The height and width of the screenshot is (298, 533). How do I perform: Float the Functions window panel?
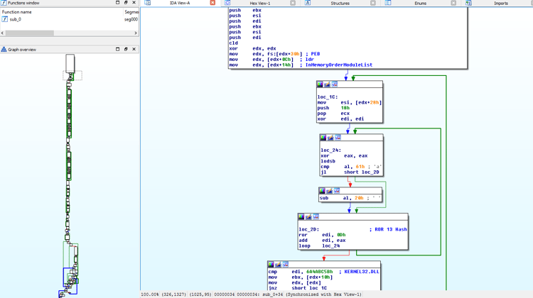coord(126,2)
